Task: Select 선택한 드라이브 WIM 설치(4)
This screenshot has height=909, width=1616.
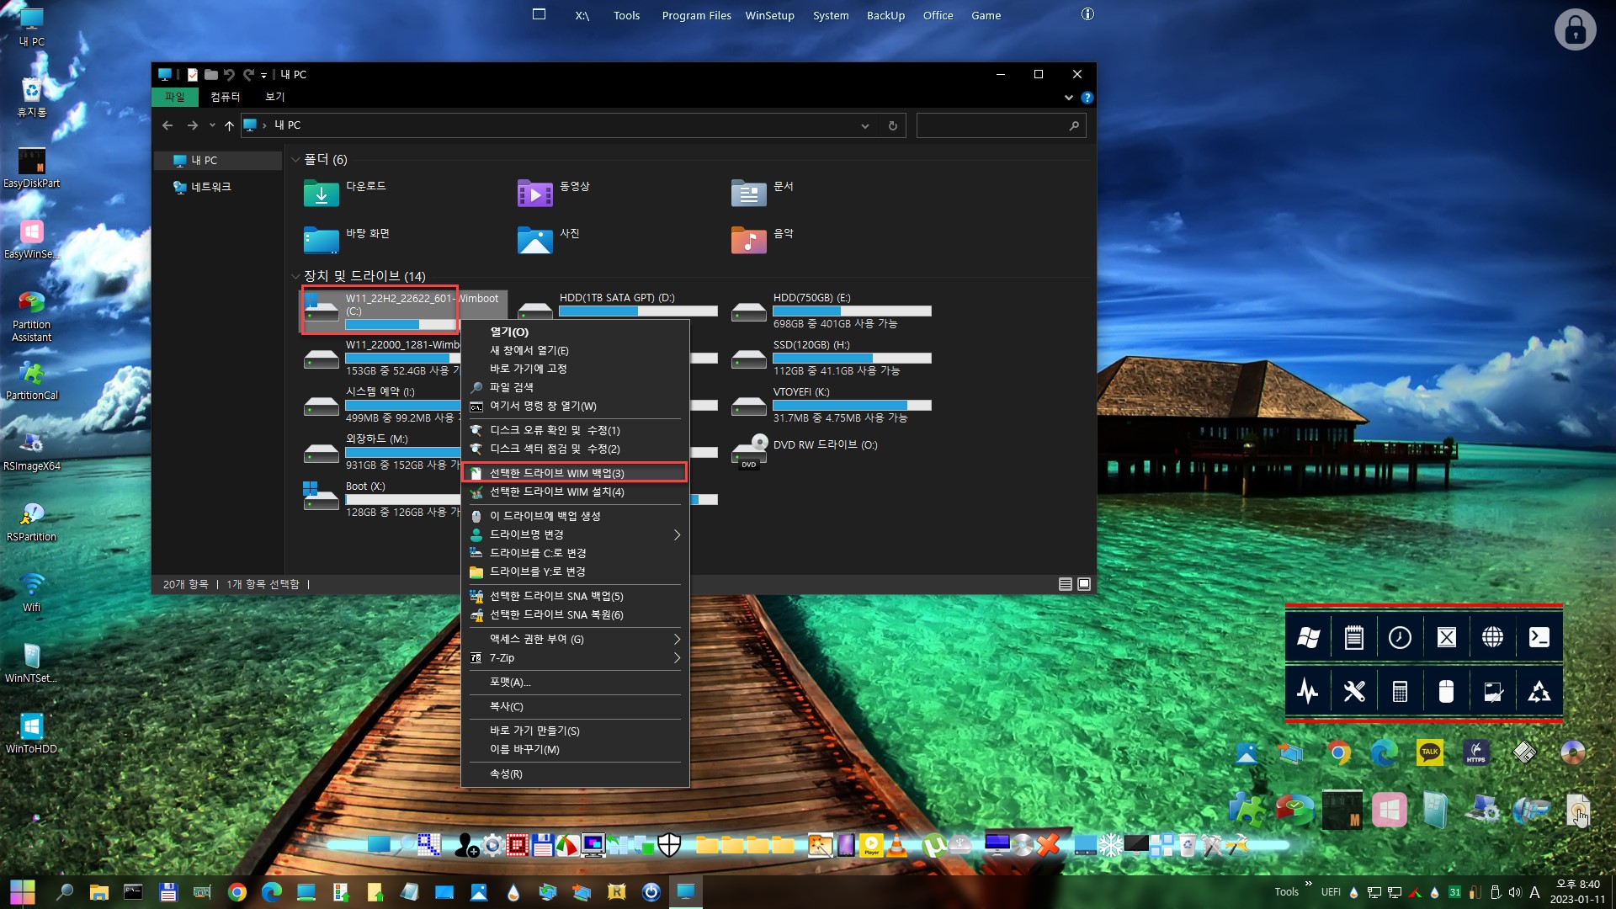Action: (x=575, y=492)
